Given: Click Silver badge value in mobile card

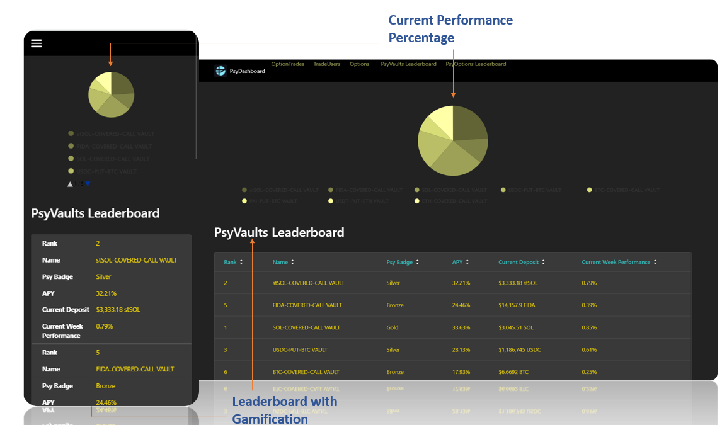Looking at the screenshot, I should click(x=103, y=277).
